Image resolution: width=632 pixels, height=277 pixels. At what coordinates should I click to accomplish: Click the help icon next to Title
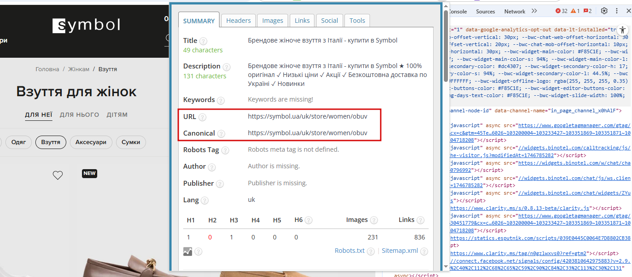203,41
